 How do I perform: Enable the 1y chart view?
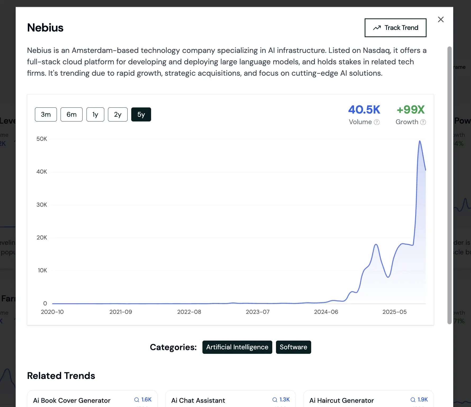(95, 114)
